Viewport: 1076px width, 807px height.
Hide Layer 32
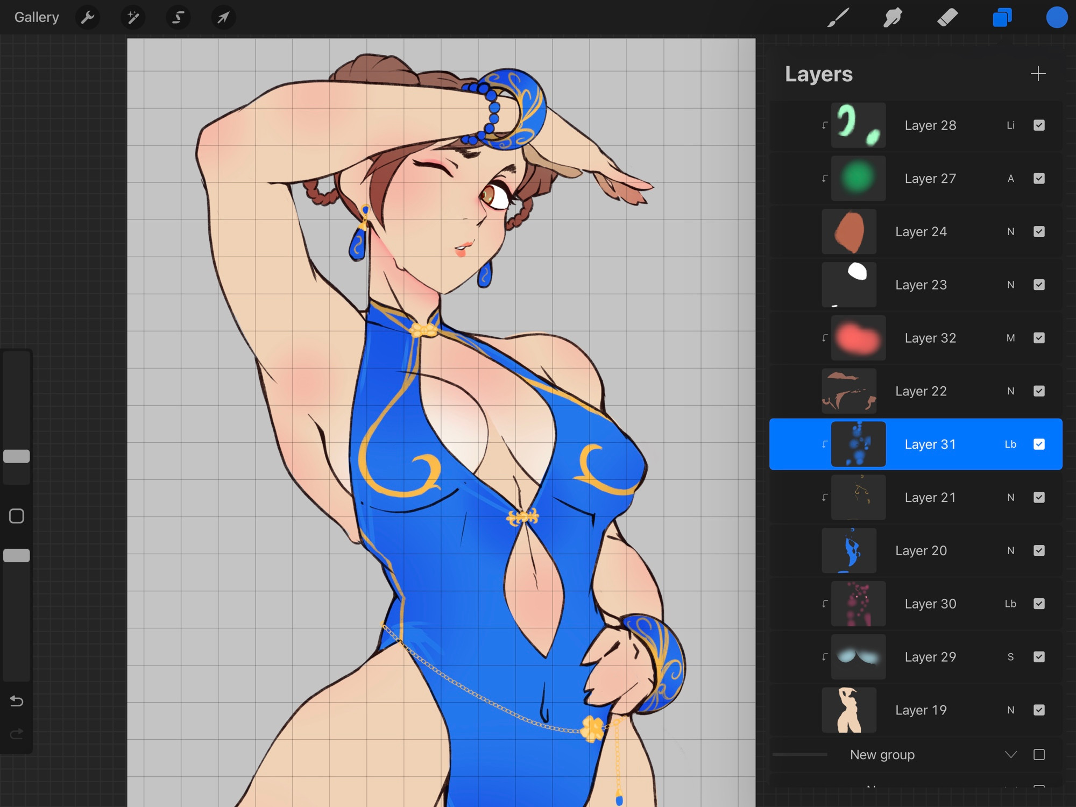tap(1039, 338)
